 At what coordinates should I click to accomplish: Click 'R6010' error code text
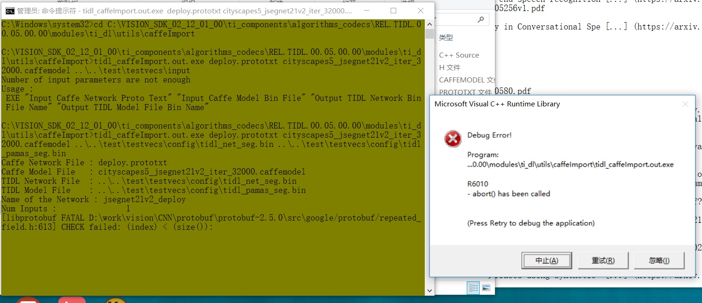477,184
